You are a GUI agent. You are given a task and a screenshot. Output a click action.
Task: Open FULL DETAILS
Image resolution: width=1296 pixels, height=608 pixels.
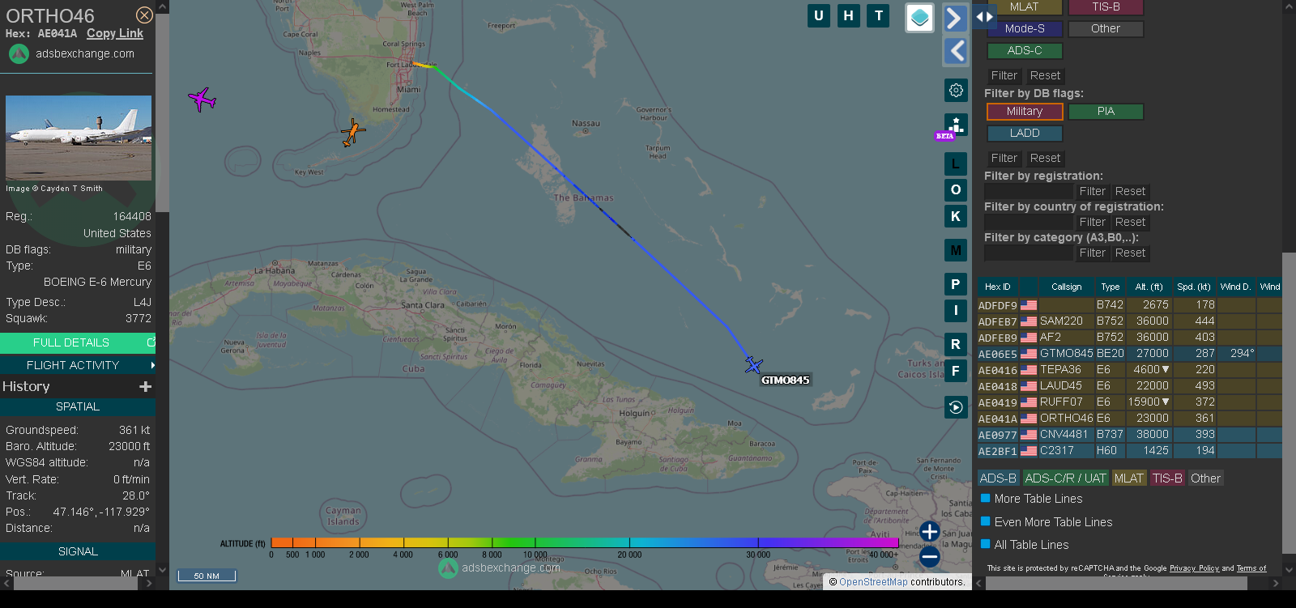pos(78,343)
